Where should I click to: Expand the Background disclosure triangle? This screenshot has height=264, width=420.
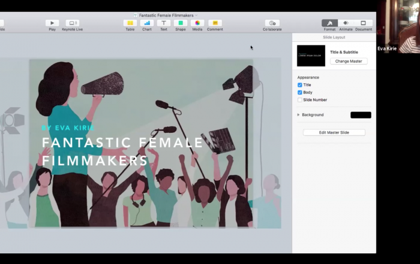(x=299, y=115)
